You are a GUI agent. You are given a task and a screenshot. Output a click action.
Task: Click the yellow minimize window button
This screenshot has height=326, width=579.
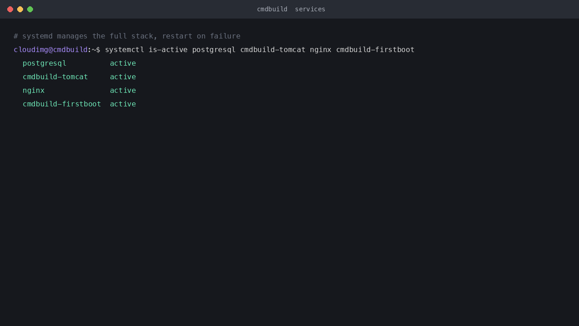[20, 9]
